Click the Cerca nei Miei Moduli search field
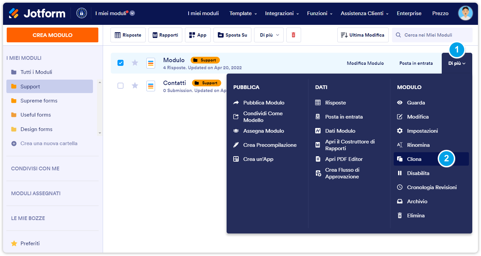 click(432, 35)
